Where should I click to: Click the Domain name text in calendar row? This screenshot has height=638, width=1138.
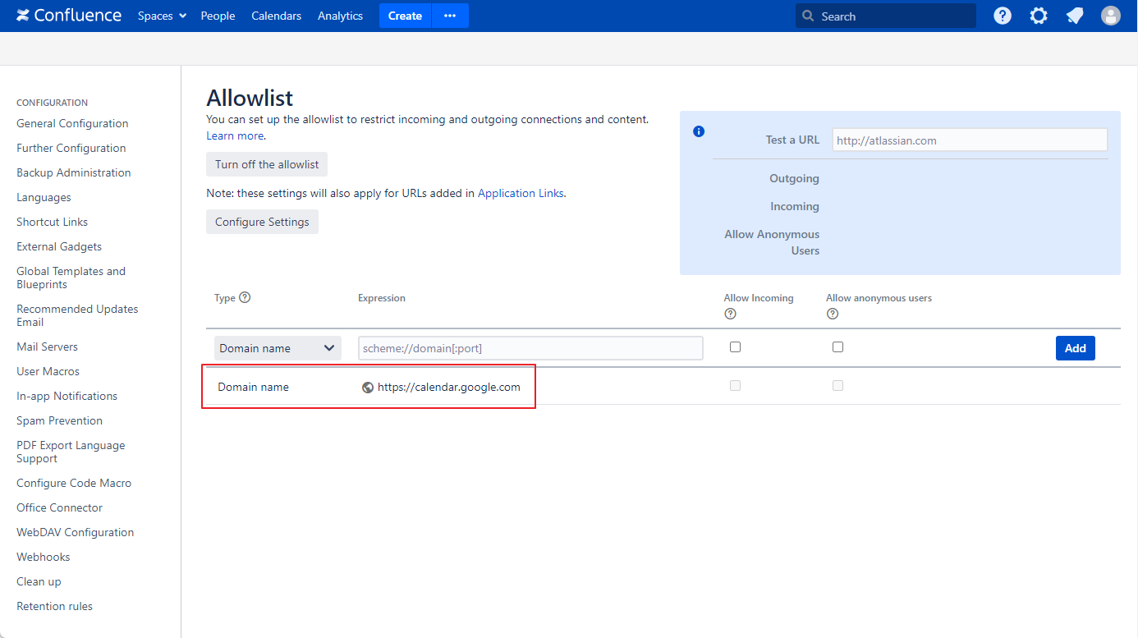(x=253, y=387)
